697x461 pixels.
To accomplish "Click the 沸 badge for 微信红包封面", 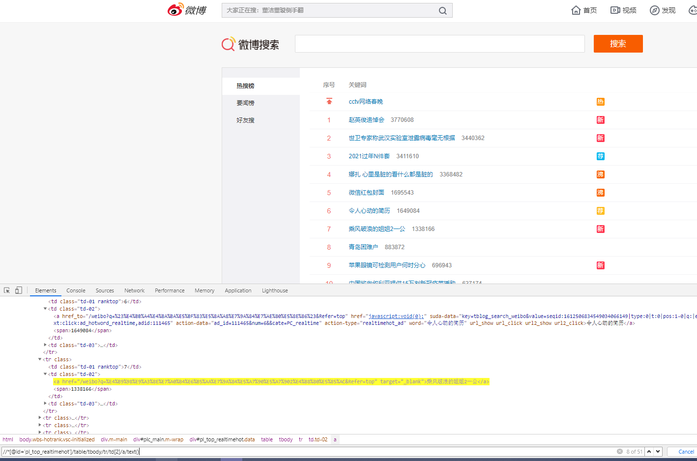I will pyautogui.click(x=600, y=193).
